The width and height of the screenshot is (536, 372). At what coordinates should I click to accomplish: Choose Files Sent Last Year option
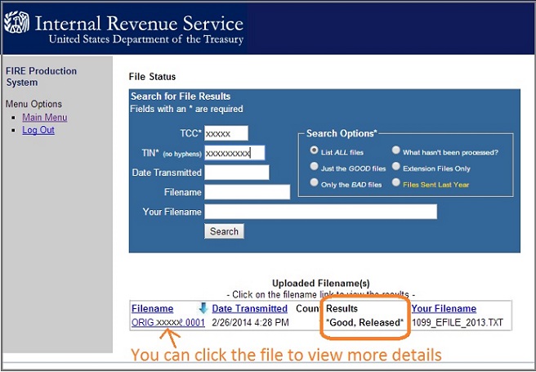[396, 184]
